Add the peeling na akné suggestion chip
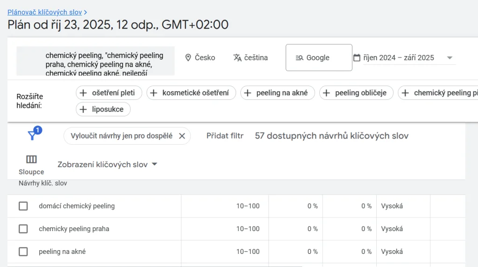 click(277, 93)
